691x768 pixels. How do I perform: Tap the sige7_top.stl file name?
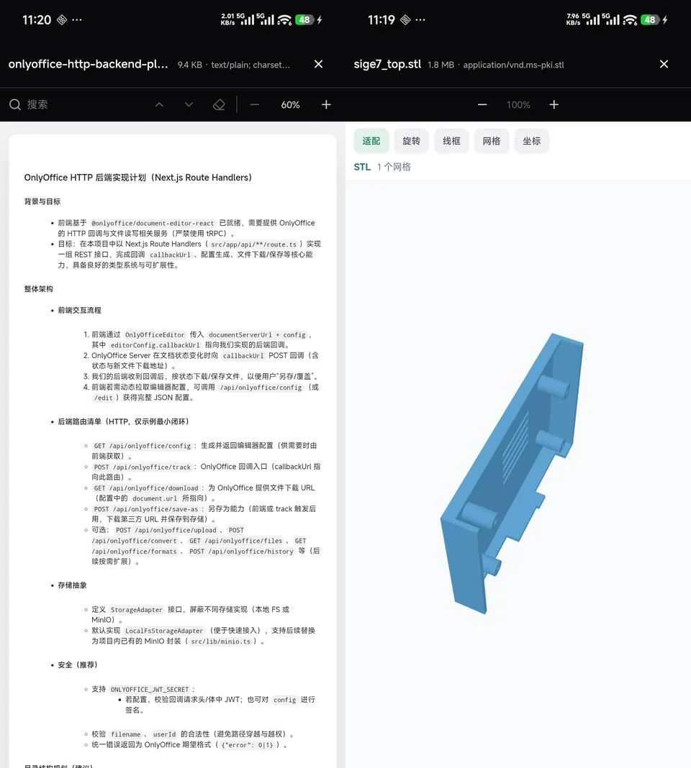387,64
